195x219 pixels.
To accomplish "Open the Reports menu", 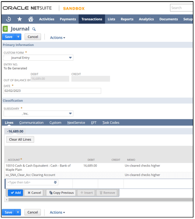I will 127,19.
